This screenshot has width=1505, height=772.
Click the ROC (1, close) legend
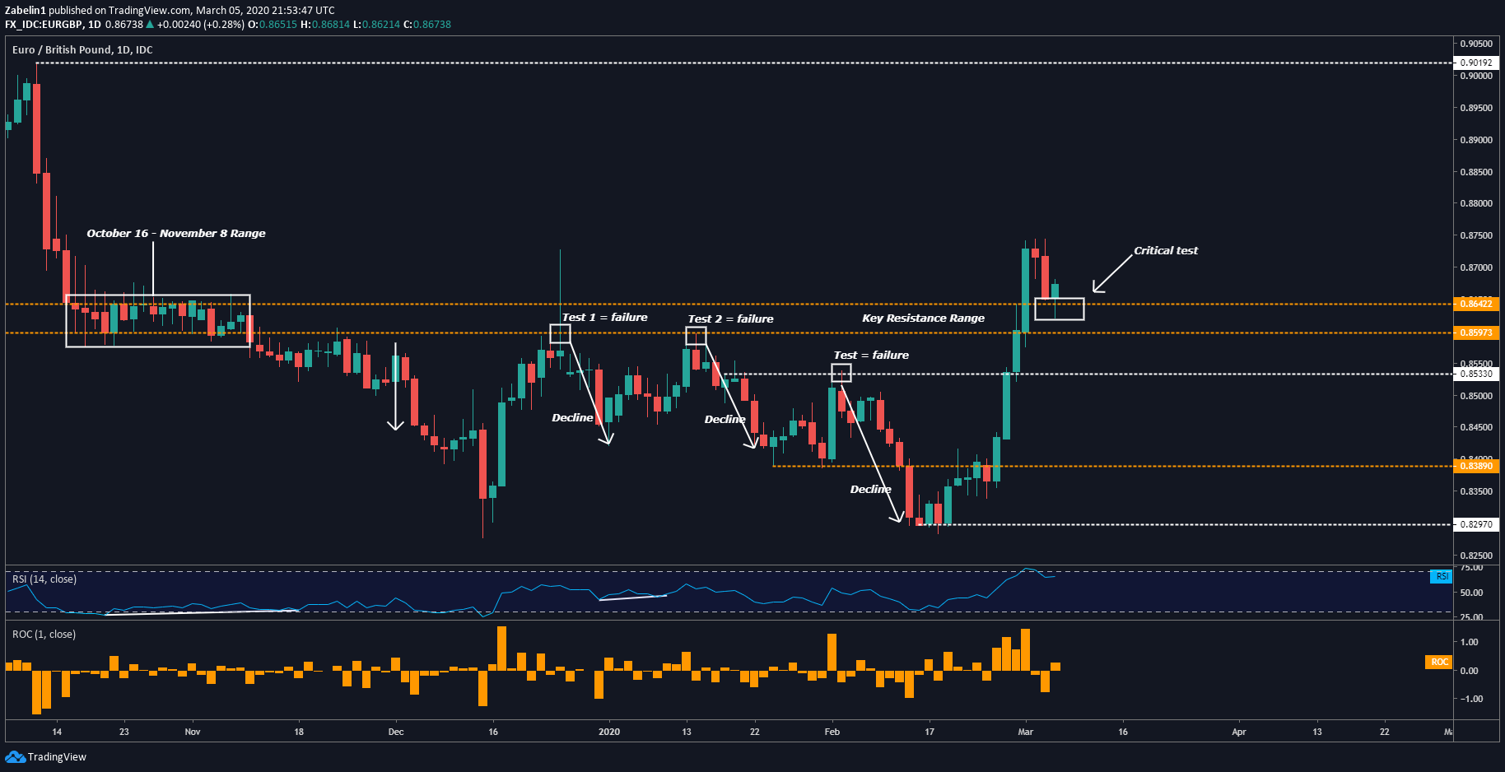[x=44, y=635]
